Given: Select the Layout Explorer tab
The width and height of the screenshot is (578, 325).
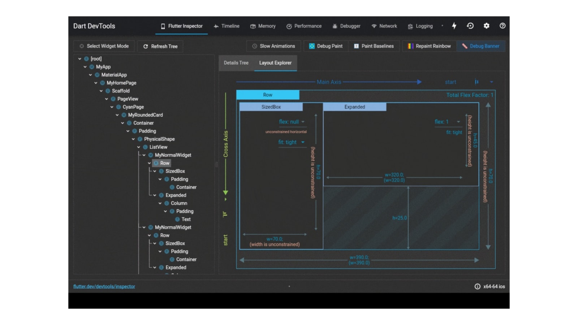Looking at the screenshot, I should click(x=275, y=63).
